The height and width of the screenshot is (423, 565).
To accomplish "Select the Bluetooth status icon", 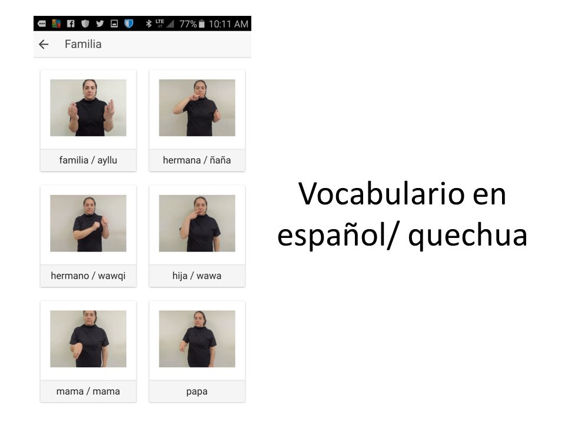I will tap(148, 23).
